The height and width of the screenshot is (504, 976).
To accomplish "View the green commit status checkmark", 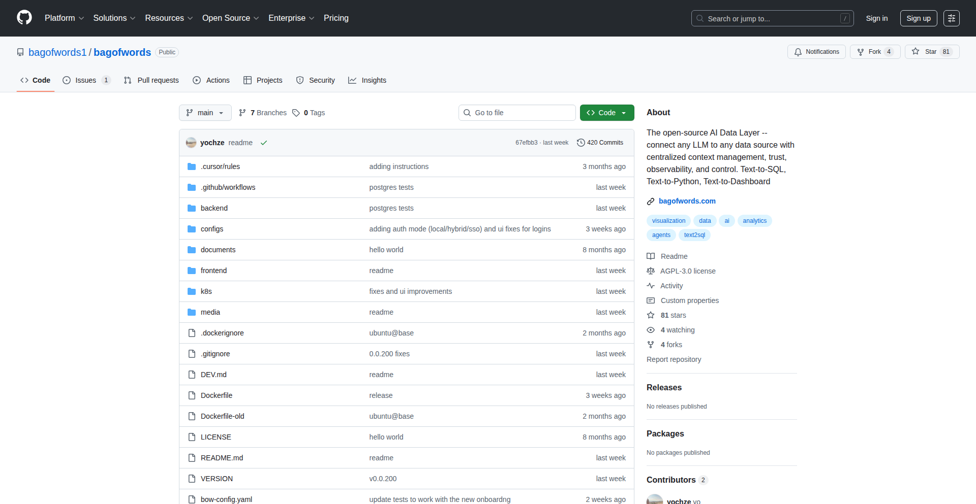I will click(x=264, y=143).
